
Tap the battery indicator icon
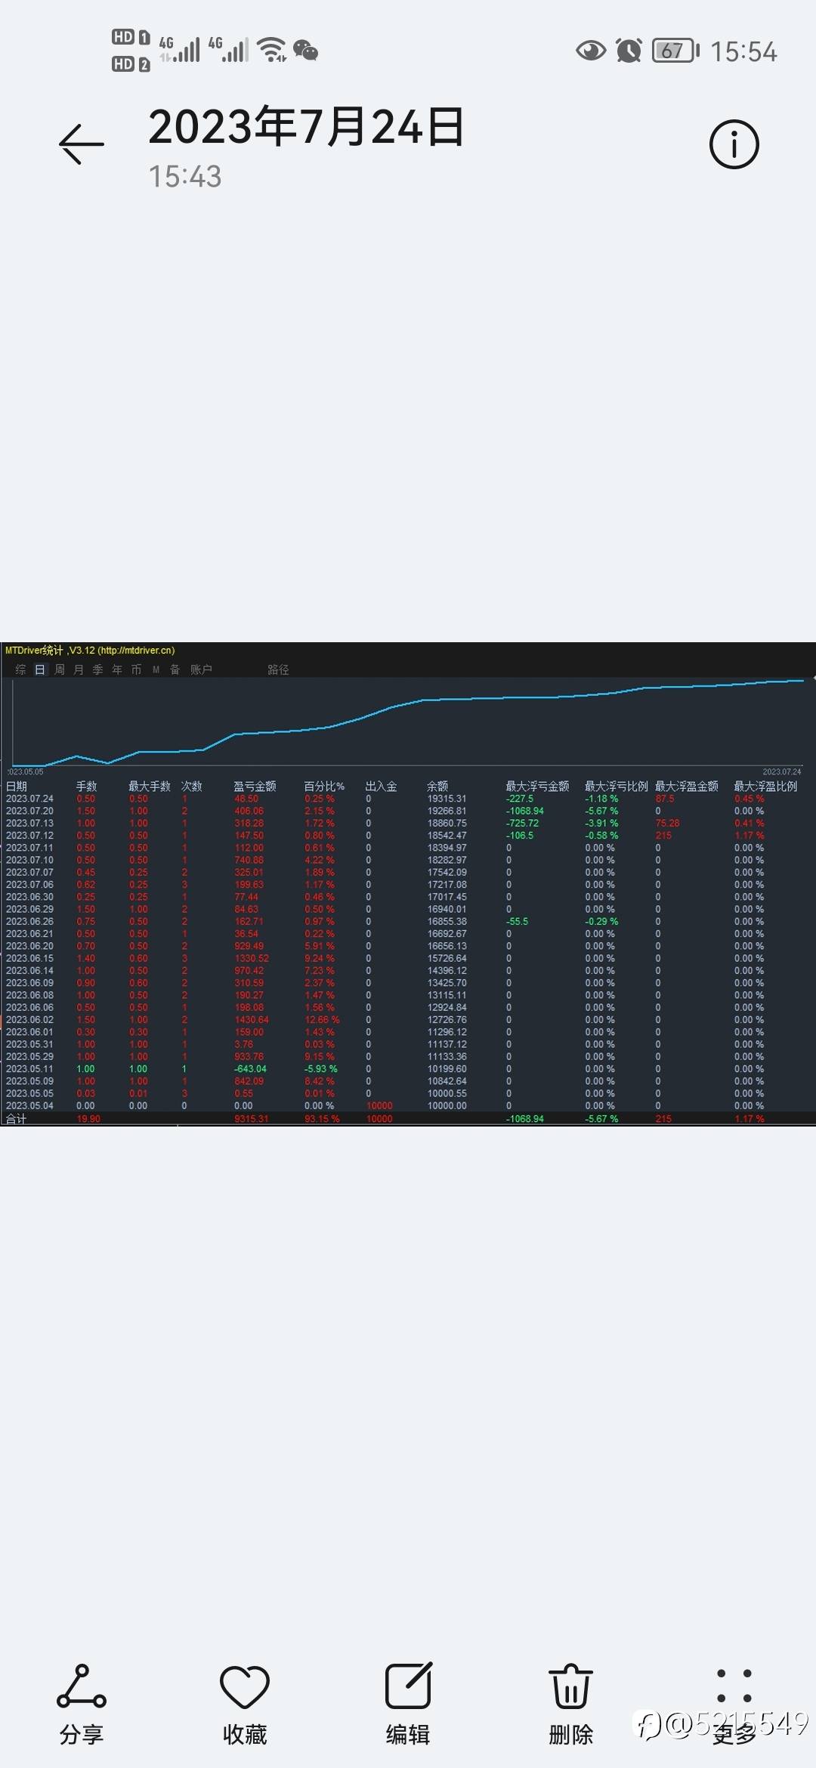click(x=675, y=51)
